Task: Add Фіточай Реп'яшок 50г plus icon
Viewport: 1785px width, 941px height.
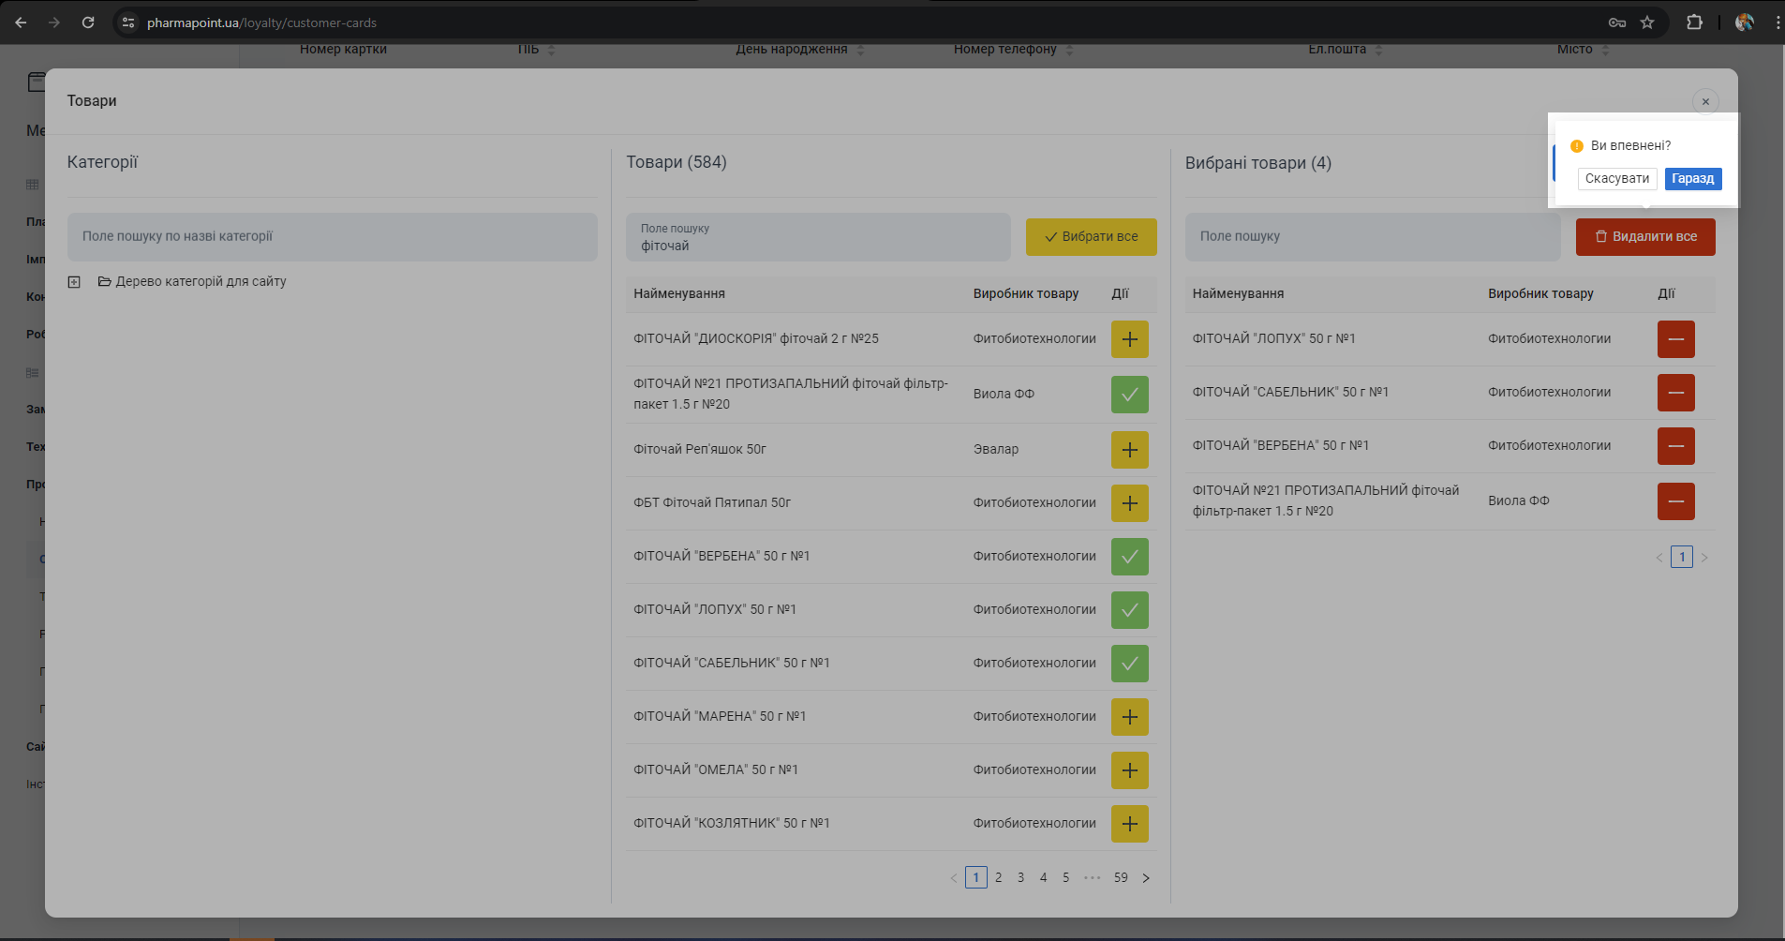Action: click(1129, 450)
